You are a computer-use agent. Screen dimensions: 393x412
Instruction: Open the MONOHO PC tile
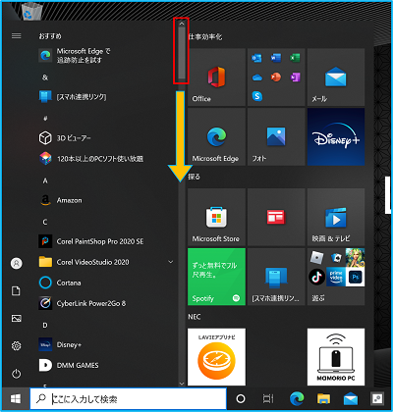(336, 357)
